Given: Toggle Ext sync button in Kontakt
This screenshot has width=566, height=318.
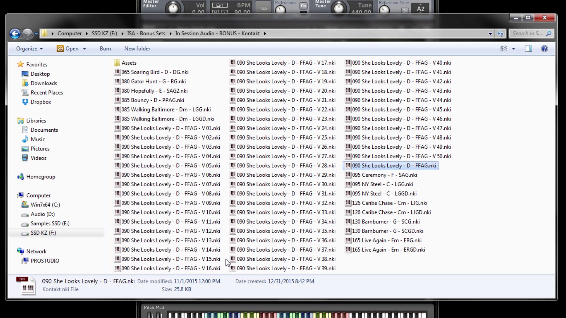Looking at the screenshot, I should 220,5.
